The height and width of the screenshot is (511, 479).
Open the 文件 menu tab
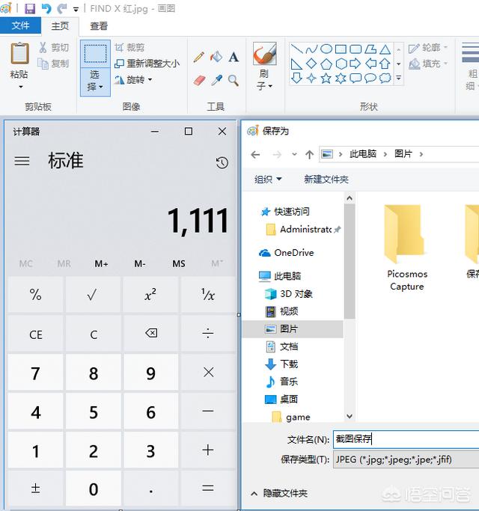pos(20,25)
